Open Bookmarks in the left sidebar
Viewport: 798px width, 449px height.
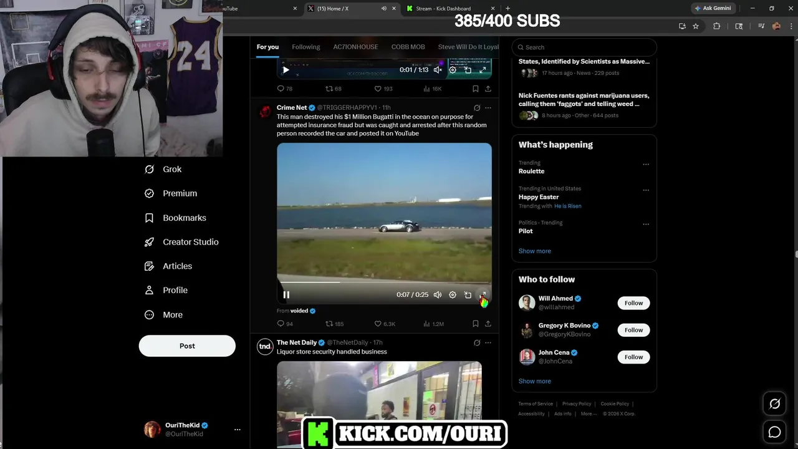pos(175,218)
